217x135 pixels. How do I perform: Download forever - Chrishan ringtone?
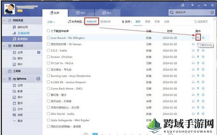coord(198,57)
